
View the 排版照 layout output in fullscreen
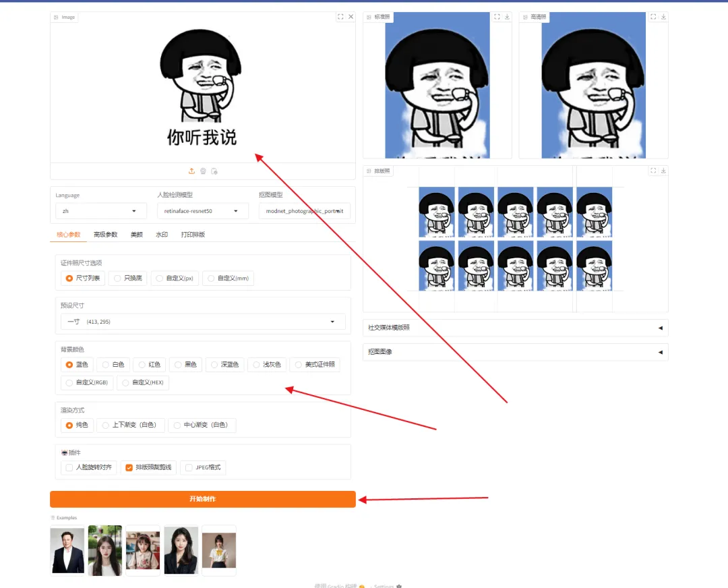pos(653,171)
